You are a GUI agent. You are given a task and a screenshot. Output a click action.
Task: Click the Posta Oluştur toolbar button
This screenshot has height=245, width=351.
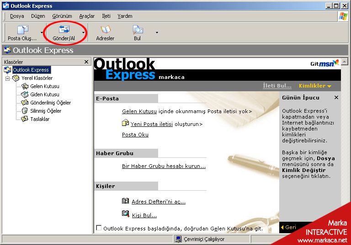[x=22, y=33]
